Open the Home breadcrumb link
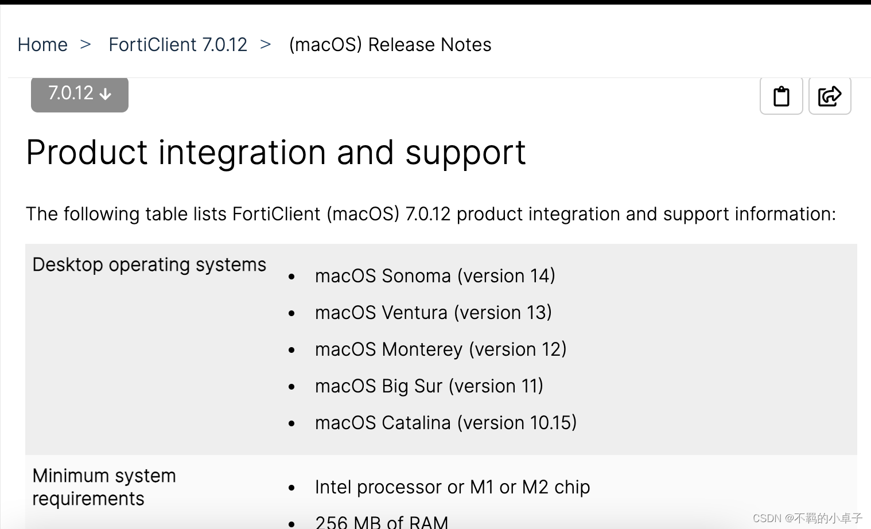871x529 pixels. (x=42, y=45)
